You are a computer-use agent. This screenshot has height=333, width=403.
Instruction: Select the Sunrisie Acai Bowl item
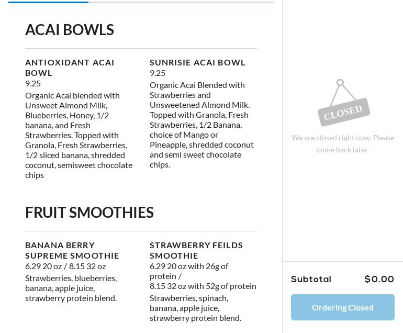click(x=197, y=62)
